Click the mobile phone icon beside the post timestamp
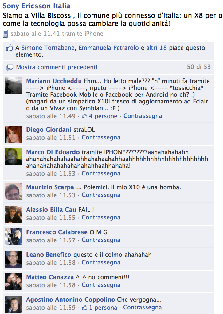This screenshot has width=223, height=314. [x=6, y=34]
